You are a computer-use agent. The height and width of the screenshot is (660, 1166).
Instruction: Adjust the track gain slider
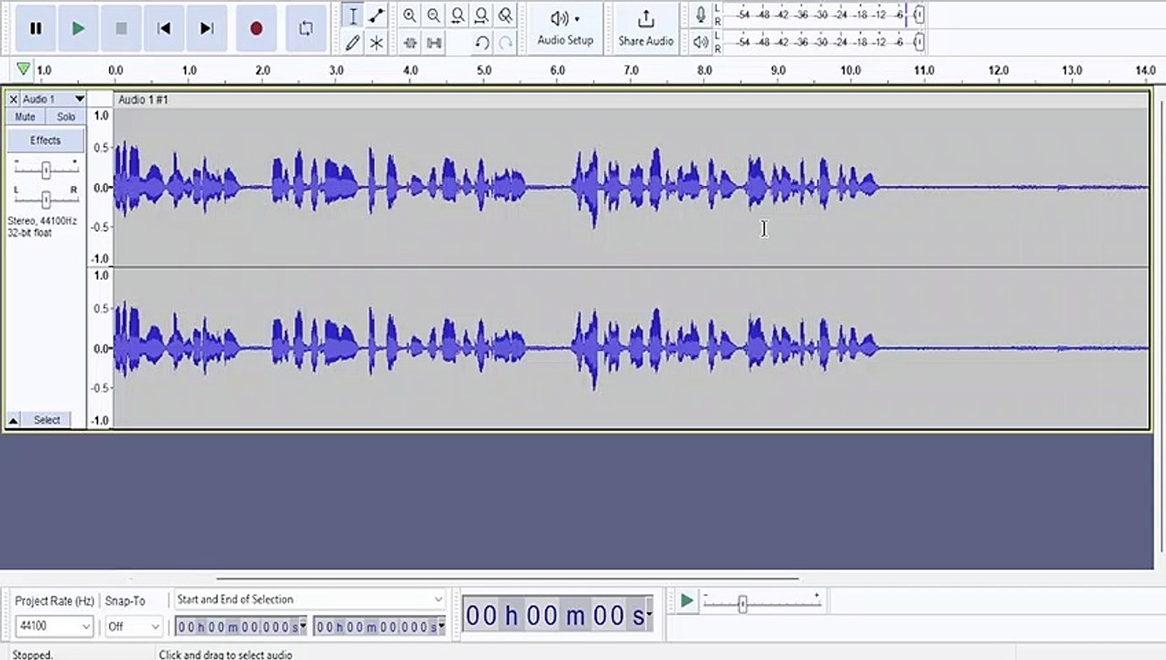46,170
